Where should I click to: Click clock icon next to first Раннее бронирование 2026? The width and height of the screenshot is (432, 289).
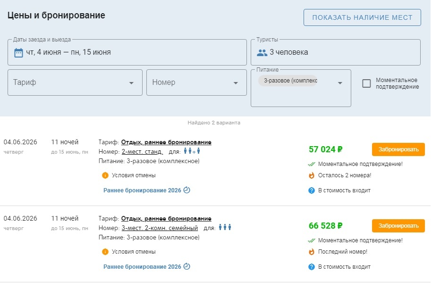(186, 190)
